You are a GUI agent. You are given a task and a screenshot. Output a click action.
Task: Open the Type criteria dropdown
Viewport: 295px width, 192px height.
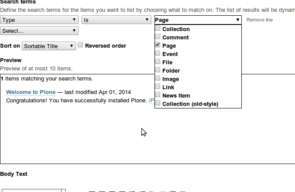click(39, 20)
